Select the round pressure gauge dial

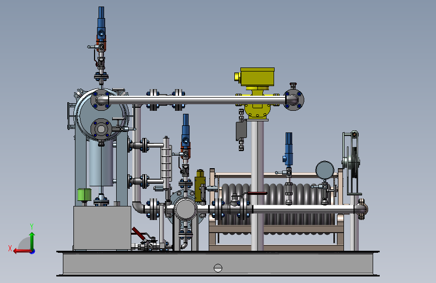tap(324, 170)
